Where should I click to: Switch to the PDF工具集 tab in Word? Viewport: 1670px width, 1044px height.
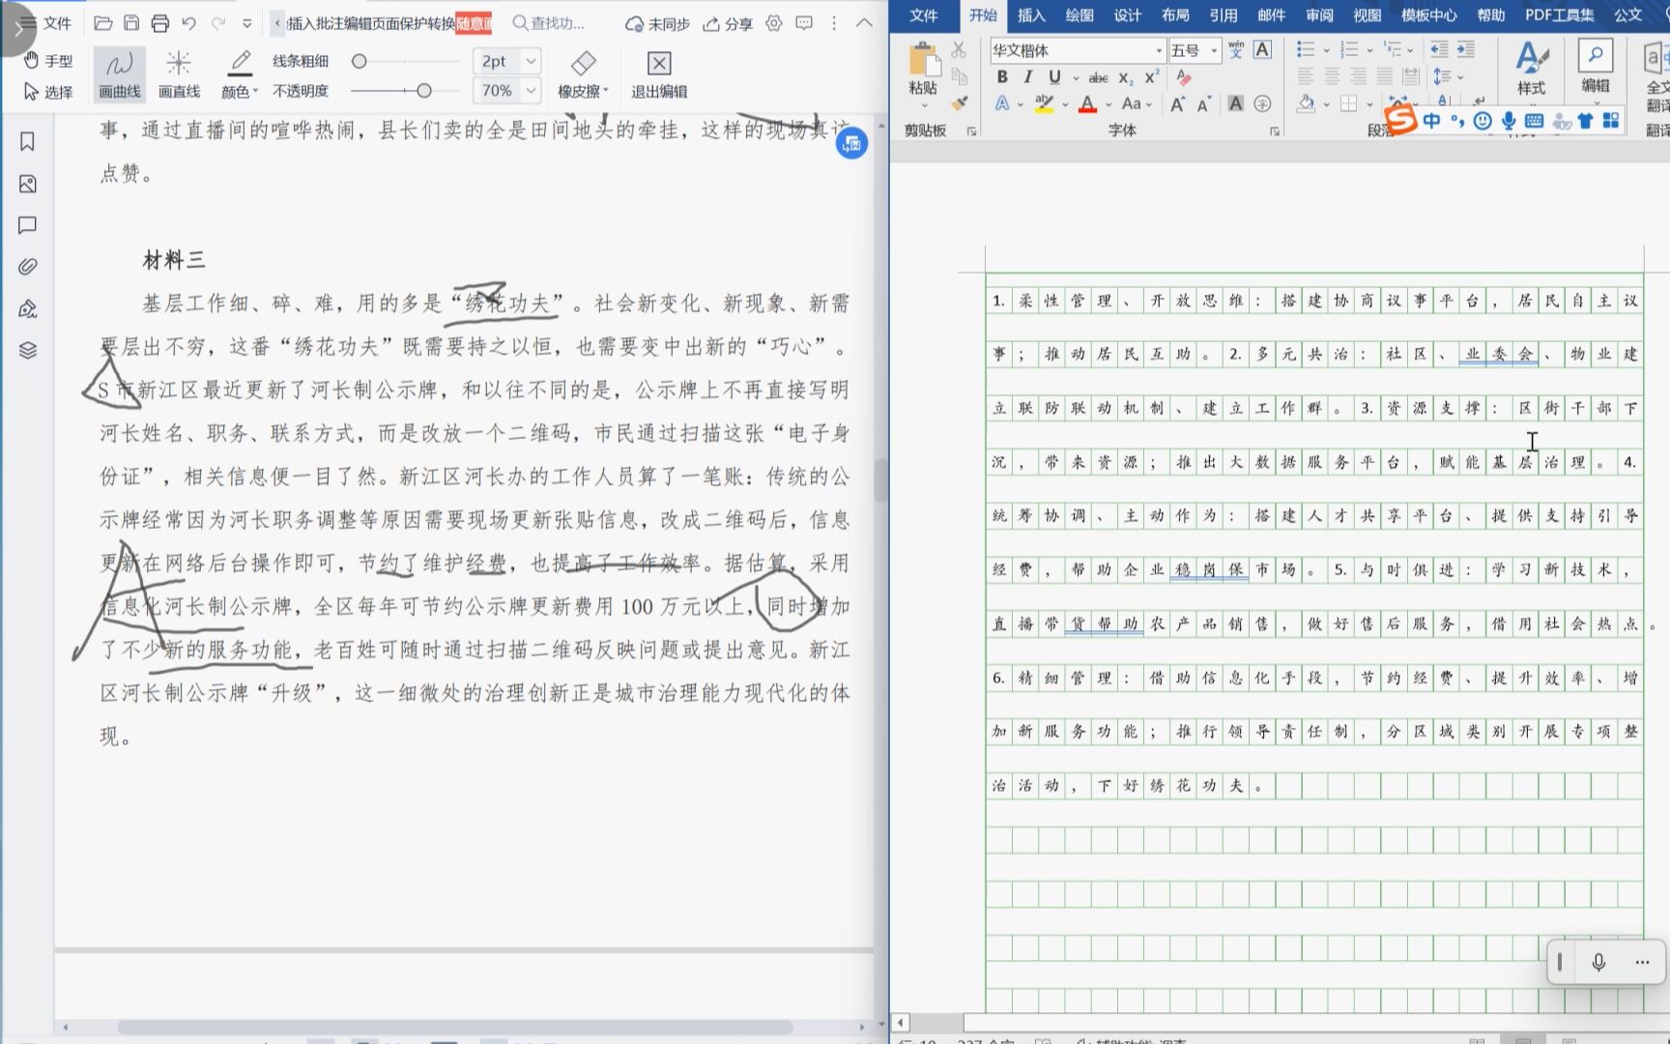coord(1559,15)
